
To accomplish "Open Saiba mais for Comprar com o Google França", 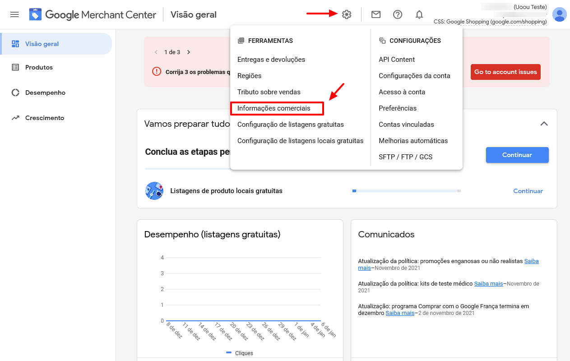I will (x=400, y=313).
